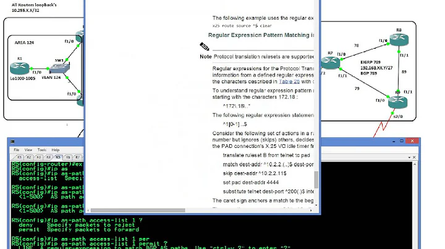Image resolution: width=445 pixels, height=249 pixels.
Task: Click 'translate ruleset B from telnet to pad' line
Action: pos(266,155)
